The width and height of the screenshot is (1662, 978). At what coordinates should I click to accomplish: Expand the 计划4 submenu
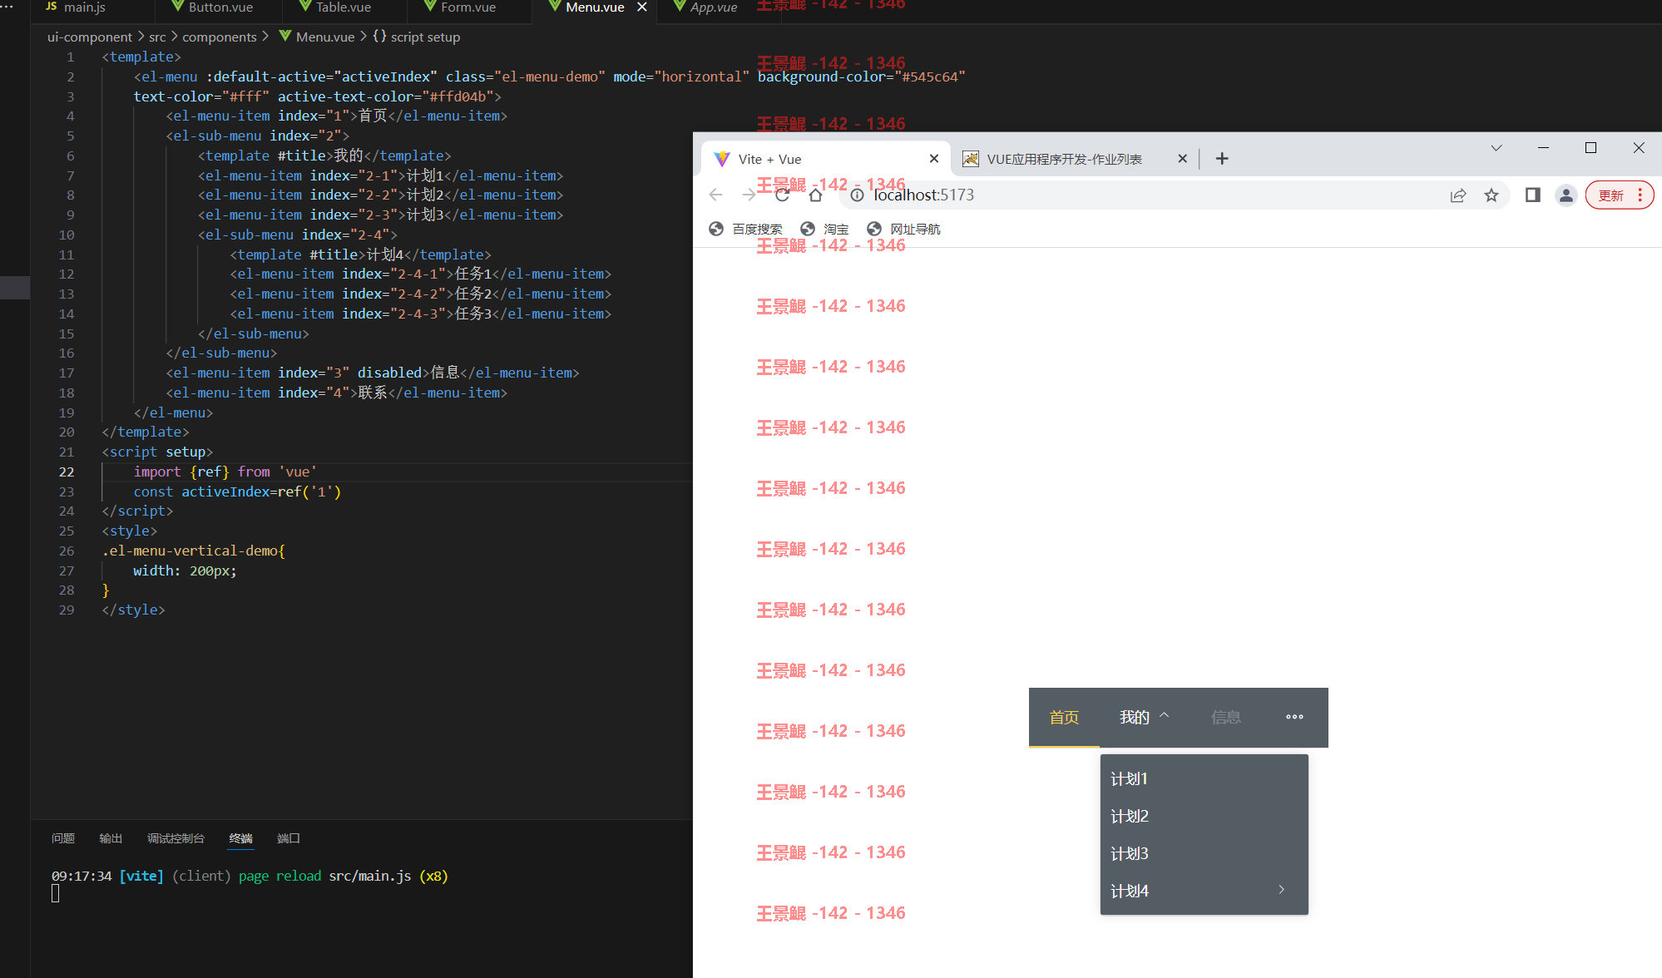tap(1204, 891)
